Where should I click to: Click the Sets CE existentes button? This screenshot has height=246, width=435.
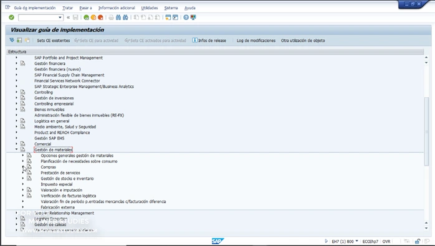53,40
